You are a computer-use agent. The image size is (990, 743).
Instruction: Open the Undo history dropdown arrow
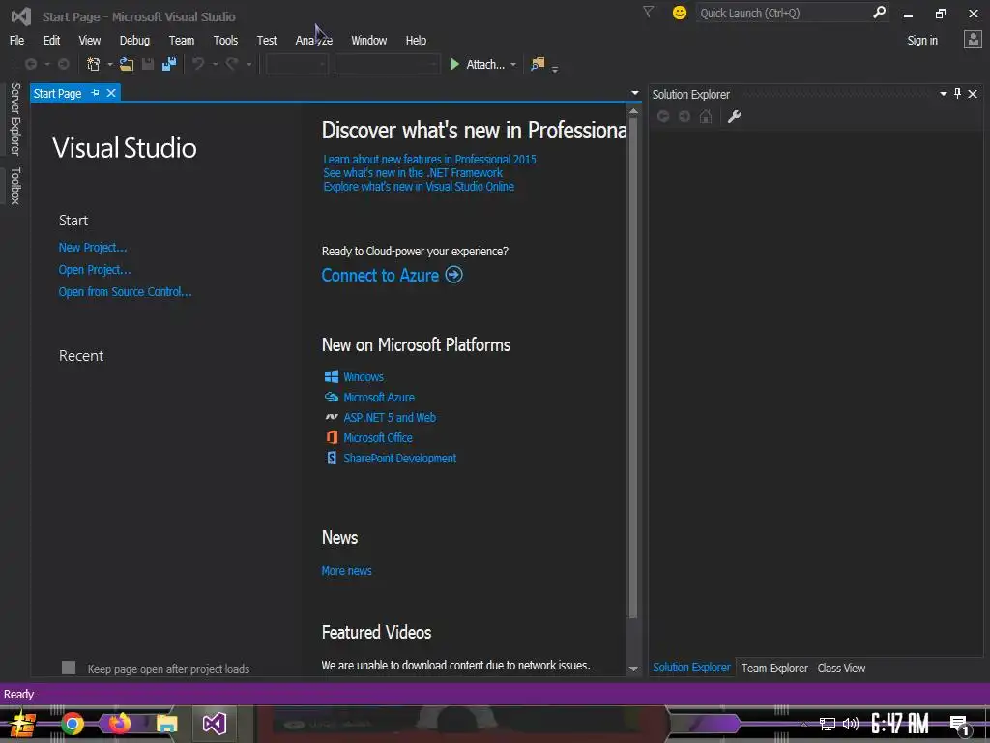[215, 65]
